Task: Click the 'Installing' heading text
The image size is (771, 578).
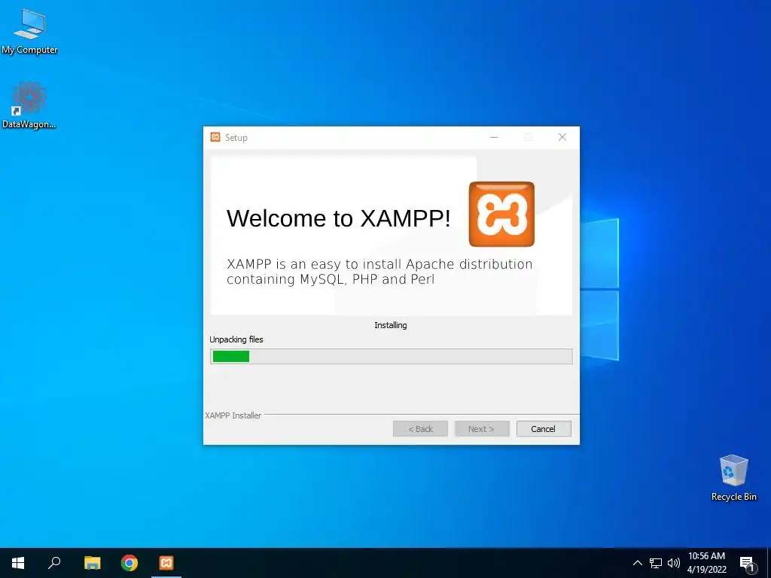Action: [391, 325]
